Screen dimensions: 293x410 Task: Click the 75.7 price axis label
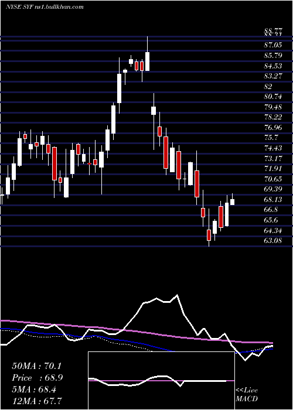point(271,138)
